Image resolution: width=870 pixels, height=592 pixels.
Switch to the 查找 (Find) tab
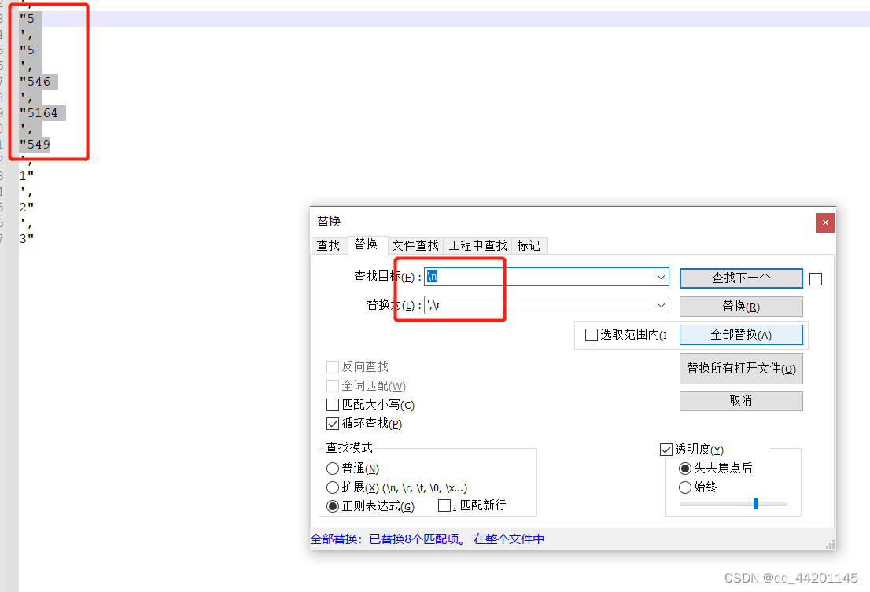click(x=329, y=245)
